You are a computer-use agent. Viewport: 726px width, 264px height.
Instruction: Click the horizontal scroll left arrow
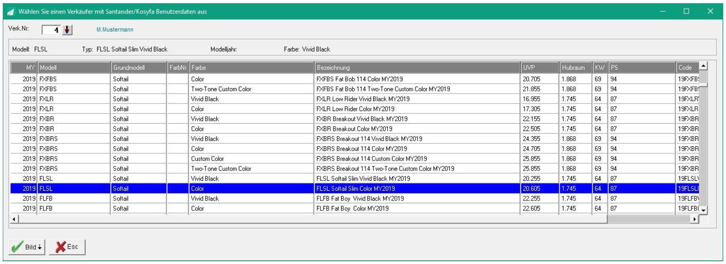point(14,219)
